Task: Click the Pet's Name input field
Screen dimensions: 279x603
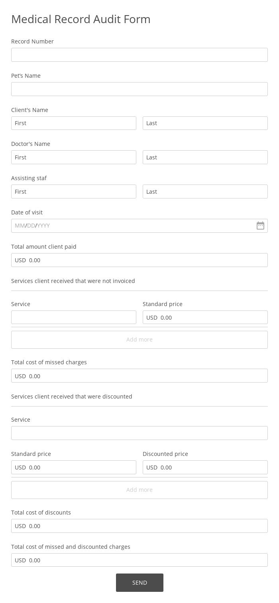Action: point(139,89)
